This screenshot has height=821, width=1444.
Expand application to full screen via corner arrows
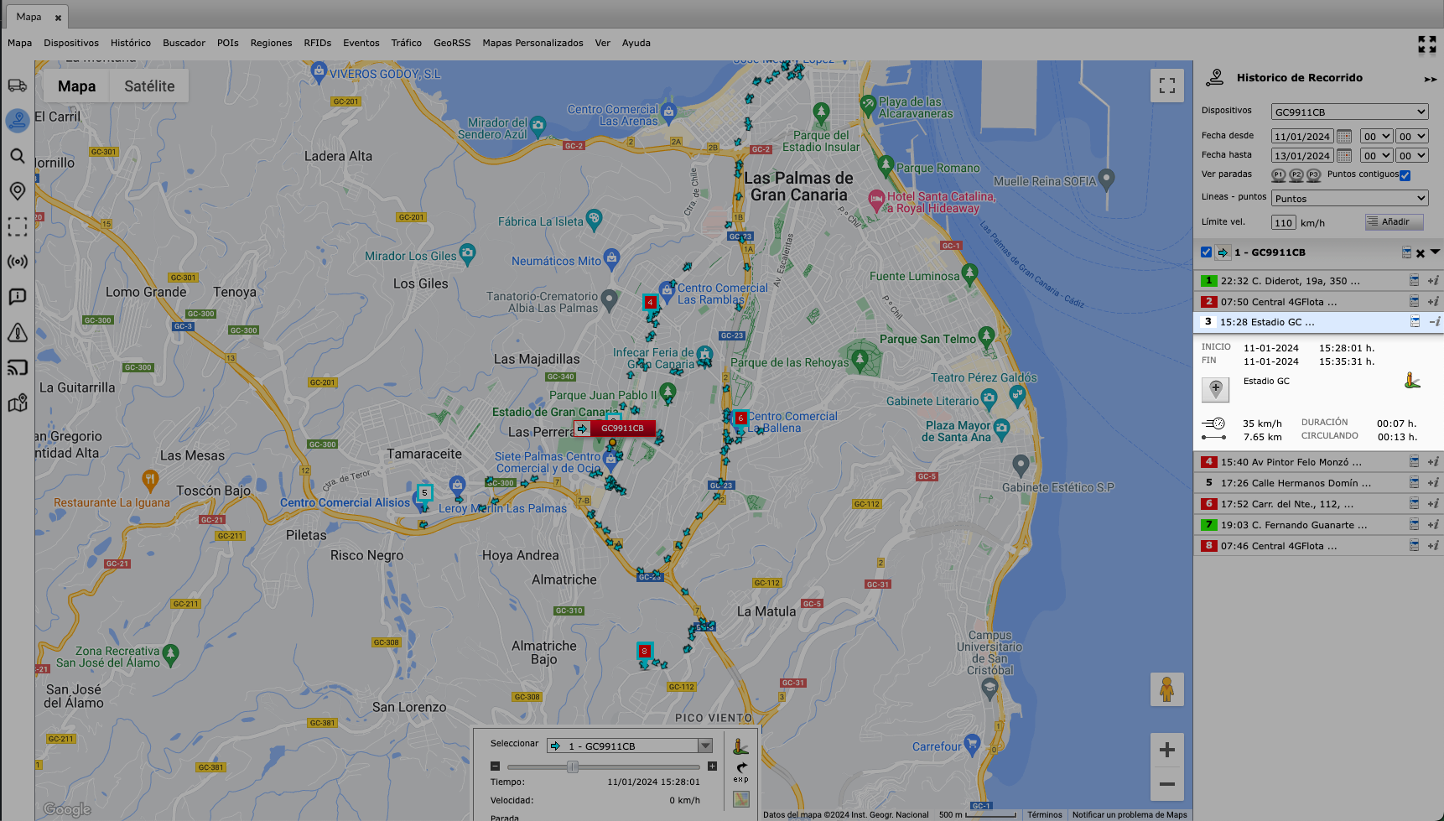coord(1427,44)
